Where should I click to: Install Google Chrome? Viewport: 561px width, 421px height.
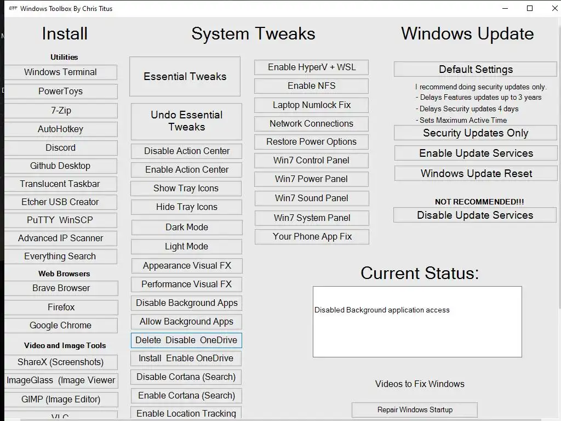pyautogui.click(x=61, y=325)
